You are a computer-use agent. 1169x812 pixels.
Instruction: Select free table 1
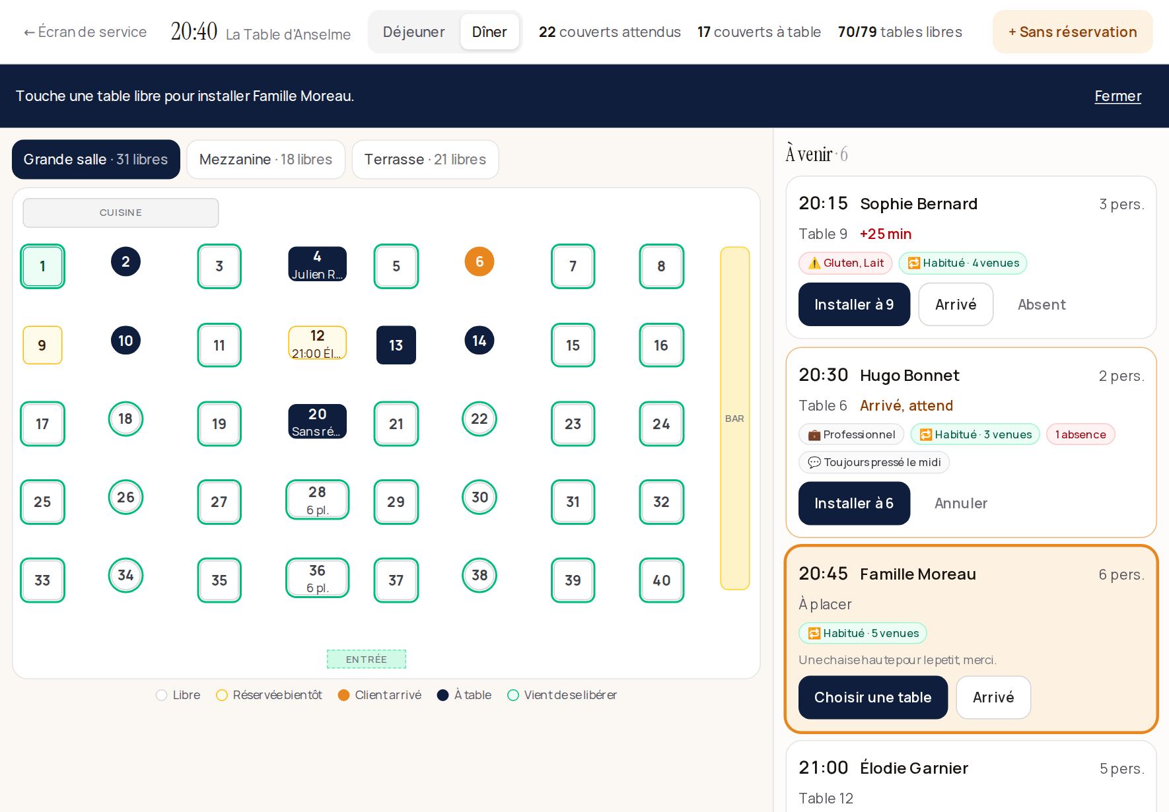[42, 266]
